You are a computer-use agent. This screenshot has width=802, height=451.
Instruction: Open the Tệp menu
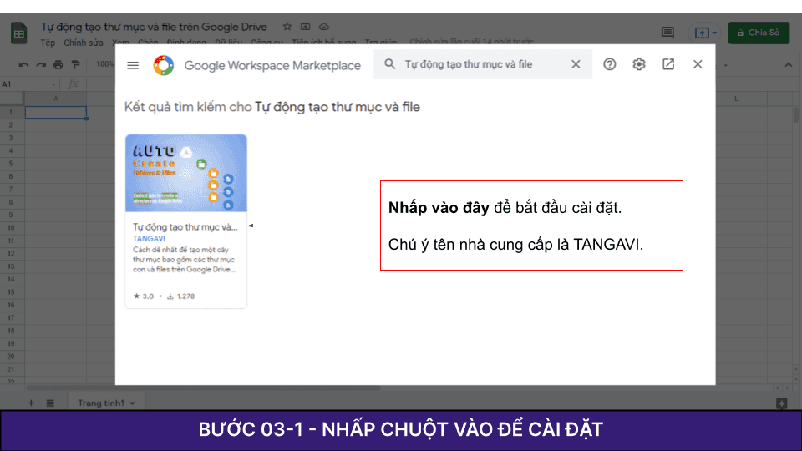pos(48,42)
